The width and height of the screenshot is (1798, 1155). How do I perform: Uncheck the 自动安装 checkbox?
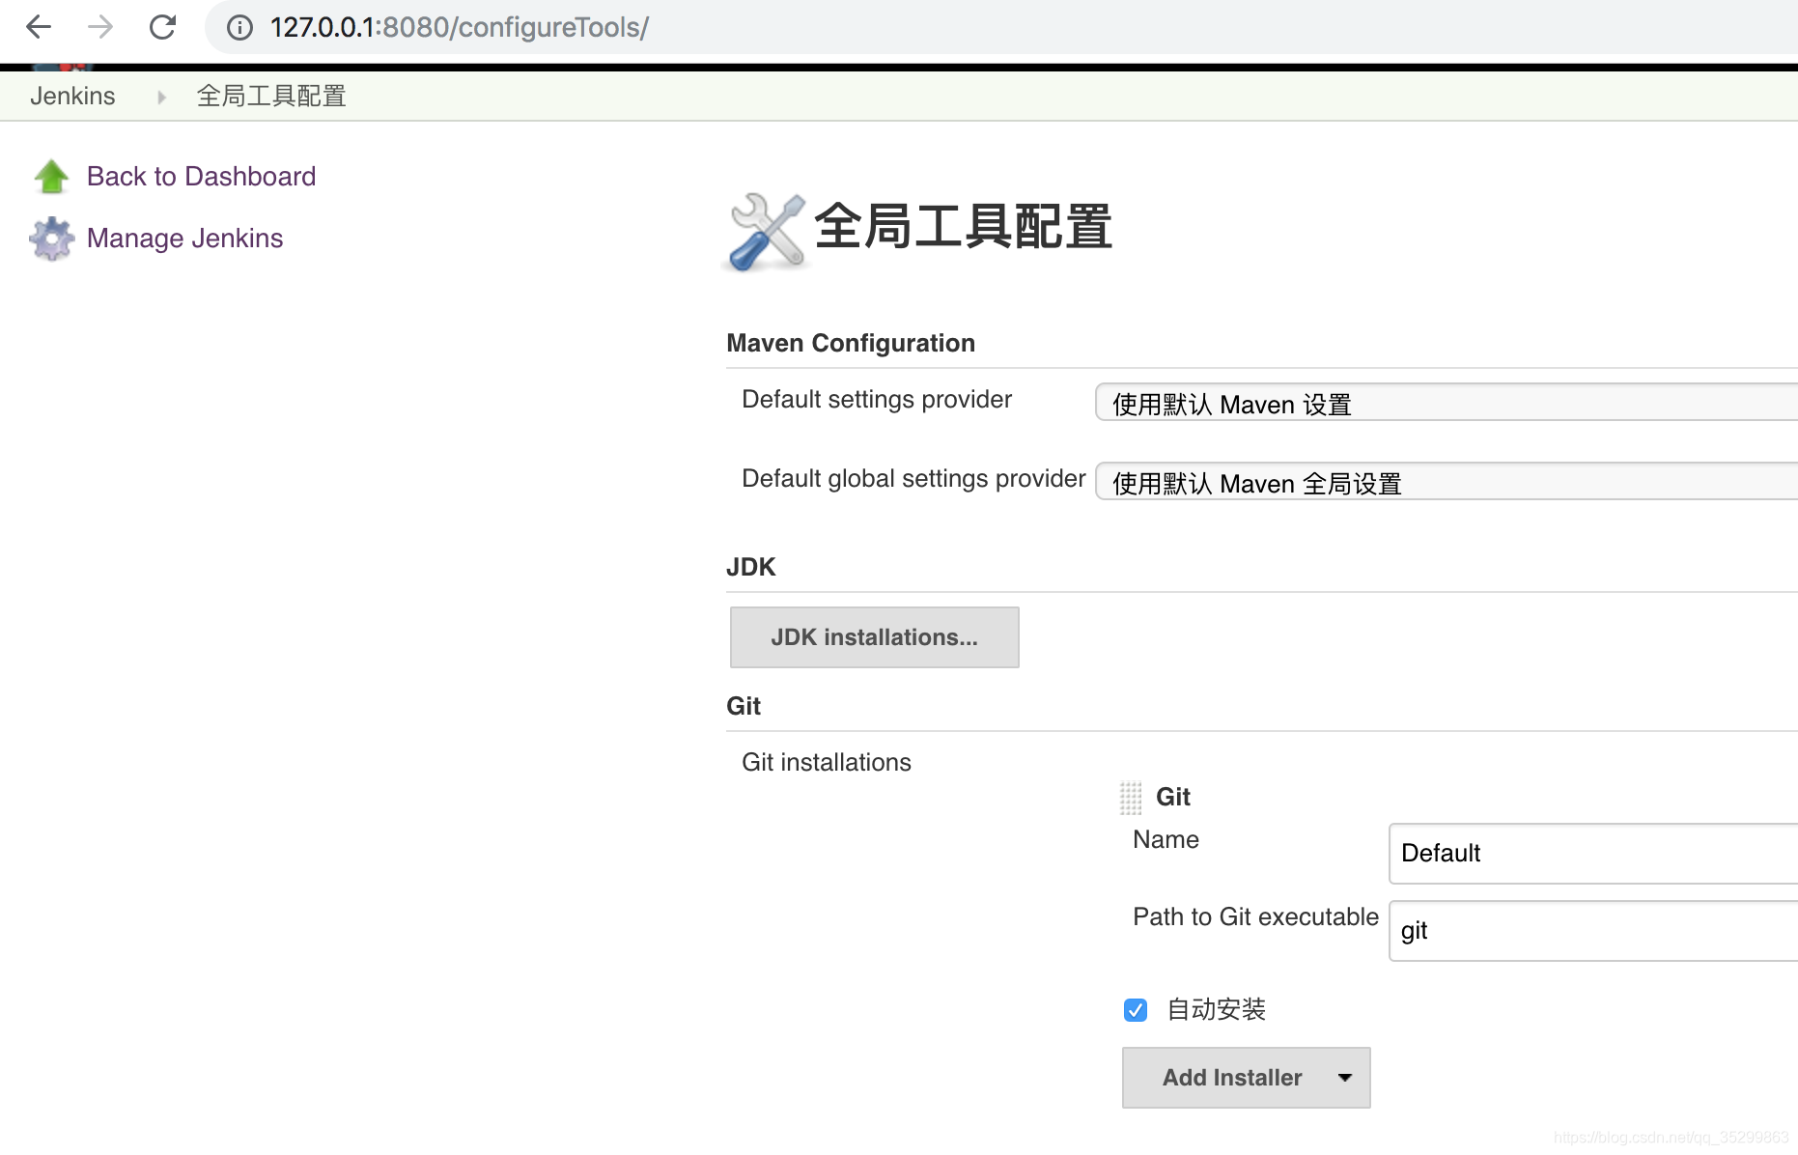coord(1136,1010)
